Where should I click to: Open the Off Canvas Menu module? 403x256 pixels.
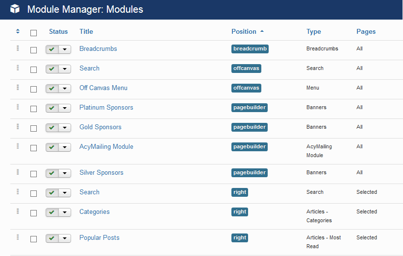coord(103,88)
